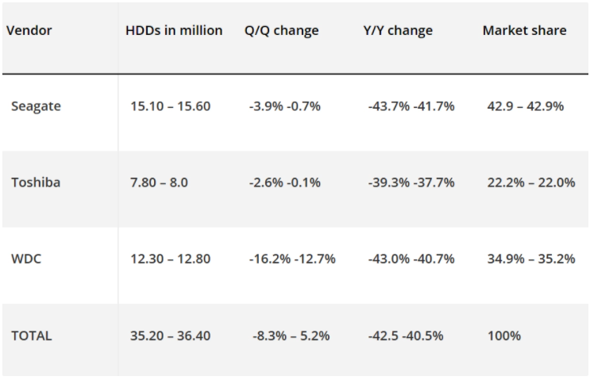Viewport: 590px width, 380px height.
Task: Click Seagate's -3.9% -0.7% Q/Q cell
Action: [x=284, y=106]
